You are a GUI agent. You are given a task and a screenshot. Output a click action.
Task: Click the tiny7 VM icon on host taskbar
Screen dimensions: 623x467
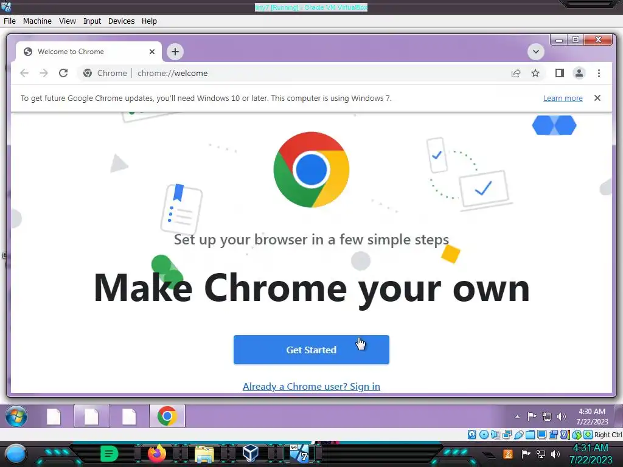pos(299,454)
